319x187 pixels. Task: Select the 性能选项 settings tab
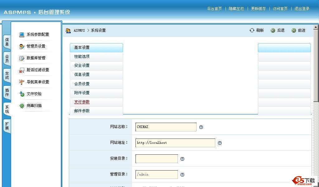tap(96, 57)
